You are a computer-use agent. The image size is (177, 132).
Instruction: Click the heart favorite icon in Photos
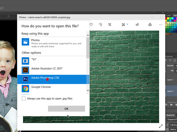tap(91, 24)
